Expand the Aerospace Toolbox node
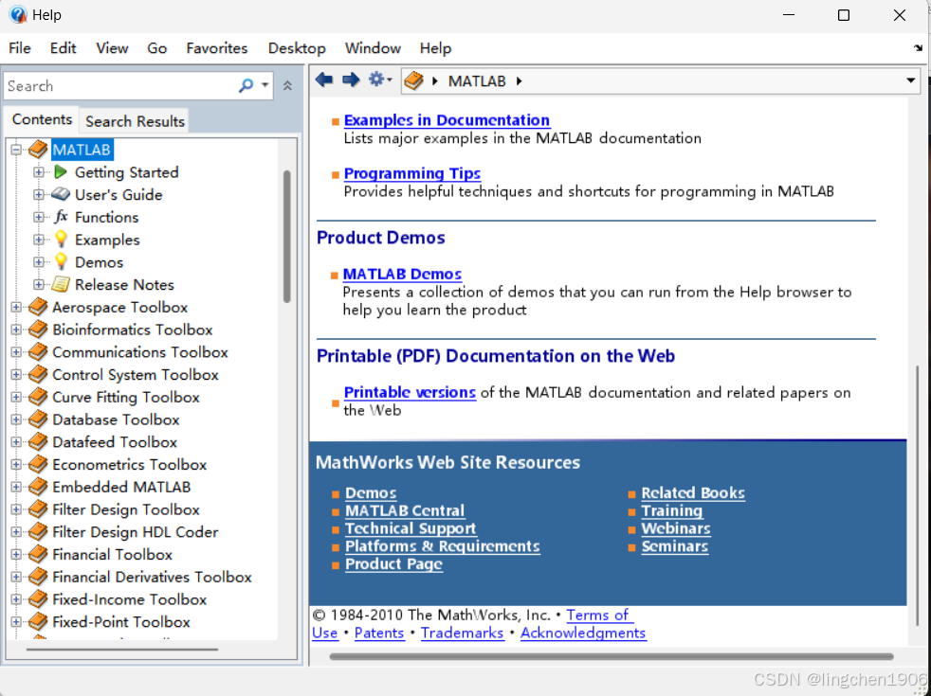The height and width of the screenshot is (696, 931). 16,307
